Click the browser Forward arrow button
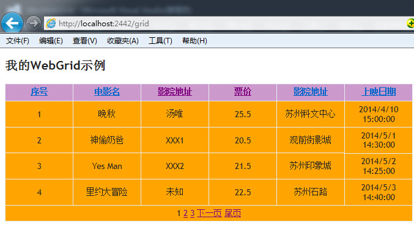Screen dimensions: 414x227 point(34,23)
